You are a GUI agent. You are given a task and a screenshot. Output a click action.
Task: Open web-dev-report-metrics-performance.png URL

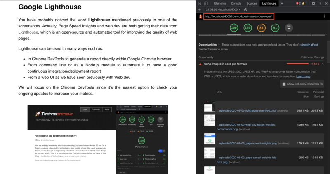coord(246,127)
